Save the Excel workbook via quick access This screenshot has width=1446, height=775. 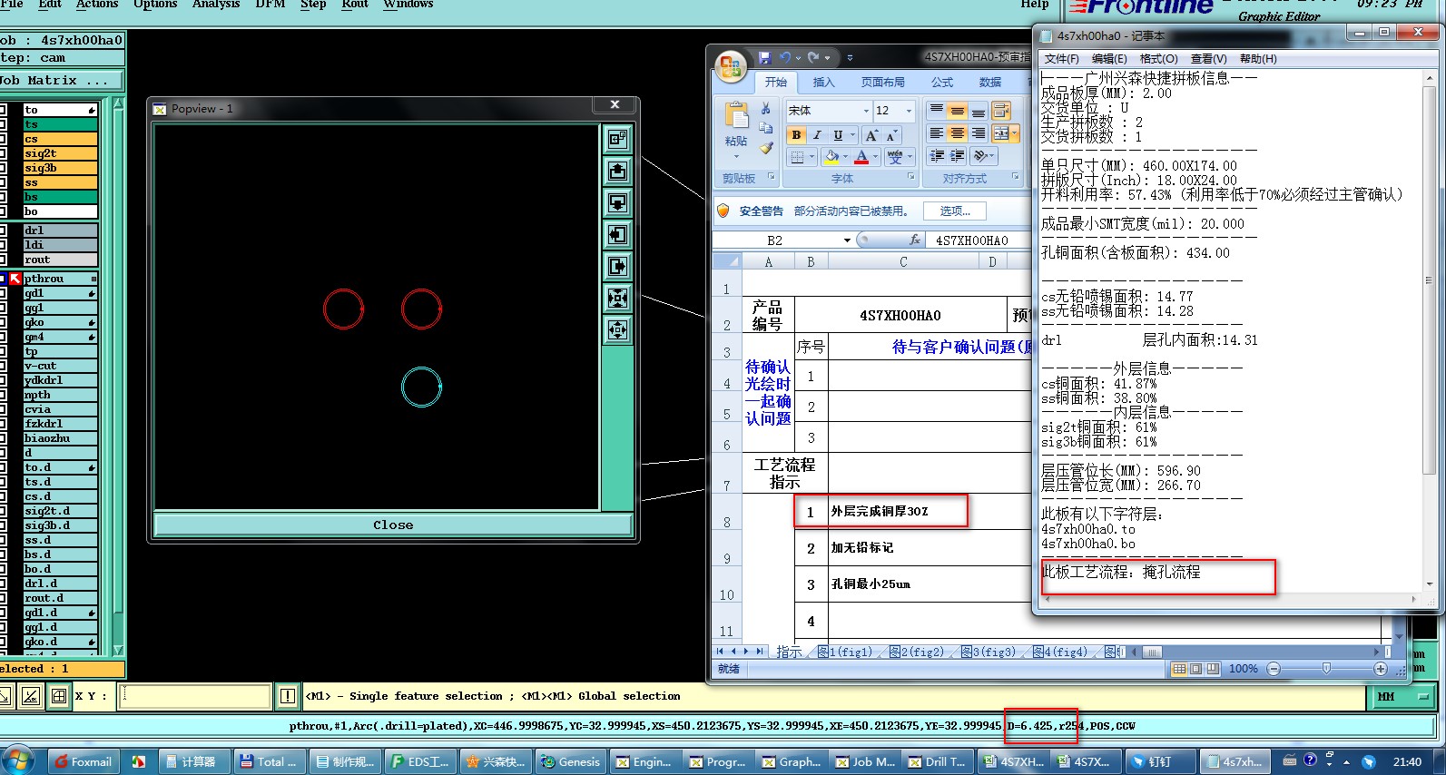[x=764, y=57]
